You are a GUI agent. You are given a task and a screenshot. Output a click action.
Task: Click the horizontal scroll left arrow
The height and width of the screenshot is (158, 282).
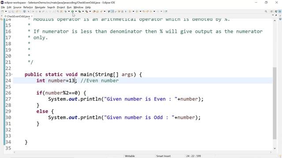(15, 152)
